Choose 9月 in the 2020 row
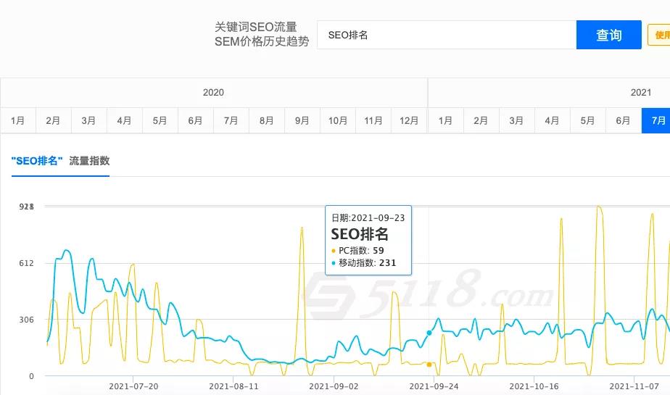 302,120
